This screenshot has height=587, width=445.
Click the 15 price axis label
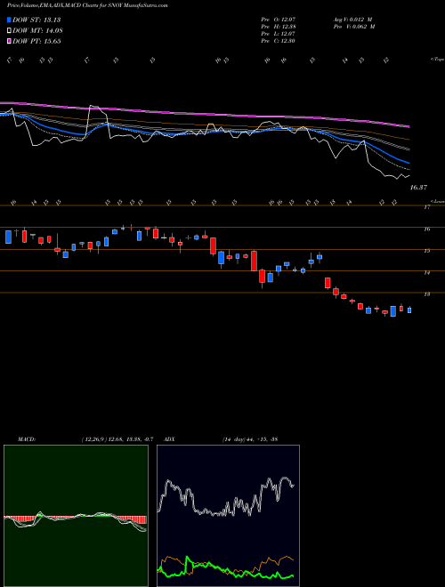[427, 251]
